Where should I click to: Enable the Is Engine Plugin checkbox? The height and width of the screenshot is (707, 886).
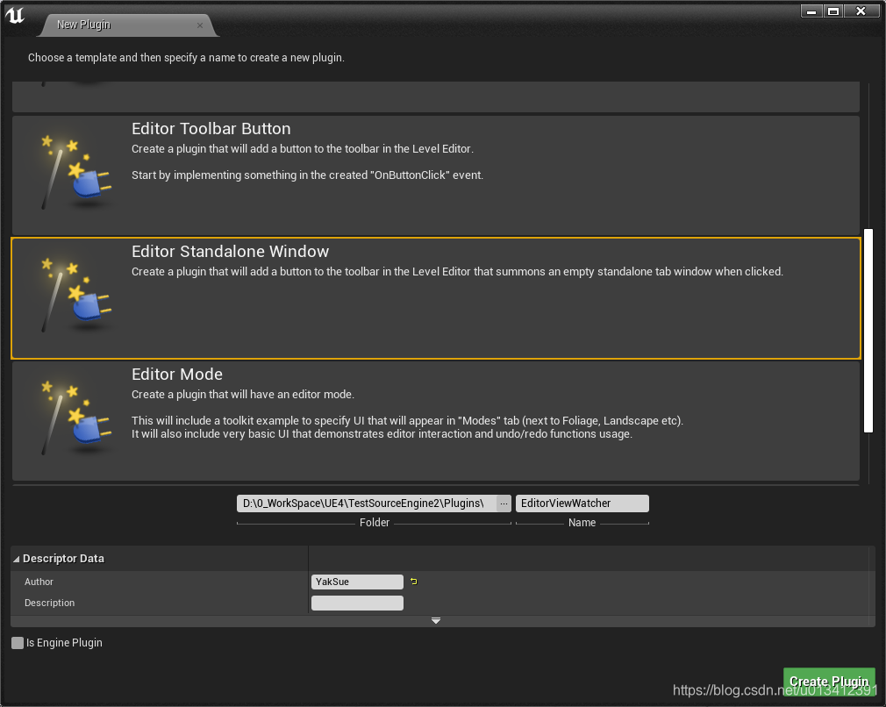pos(17,642)
